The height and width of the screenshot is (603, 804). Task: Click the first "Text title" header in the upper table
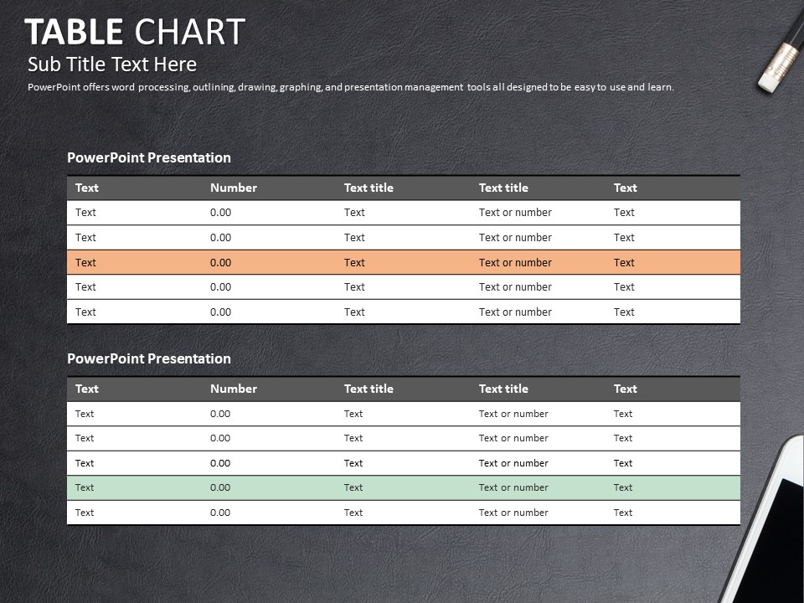[x=368, y=188]
